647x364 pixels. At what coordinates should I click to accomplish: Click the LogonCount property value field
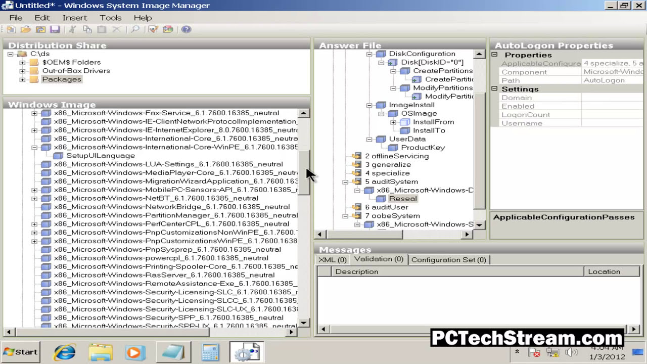[613, 115]
